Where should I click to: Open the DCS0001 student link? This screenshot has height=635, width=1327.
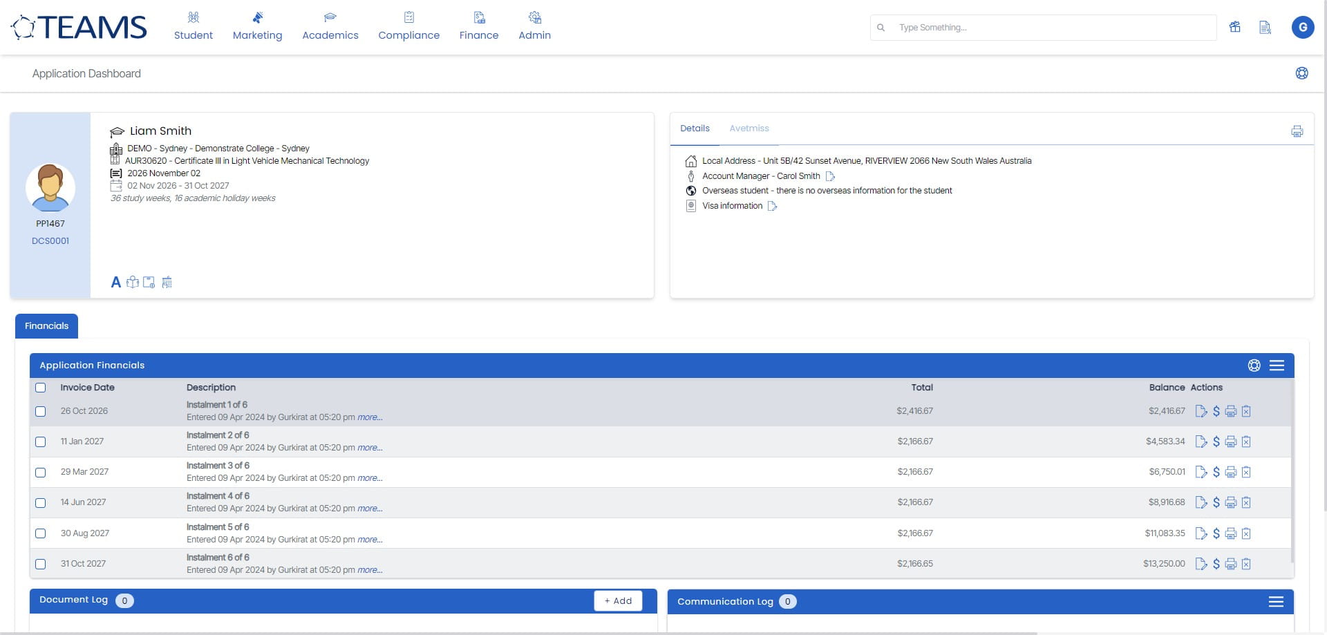50,241
